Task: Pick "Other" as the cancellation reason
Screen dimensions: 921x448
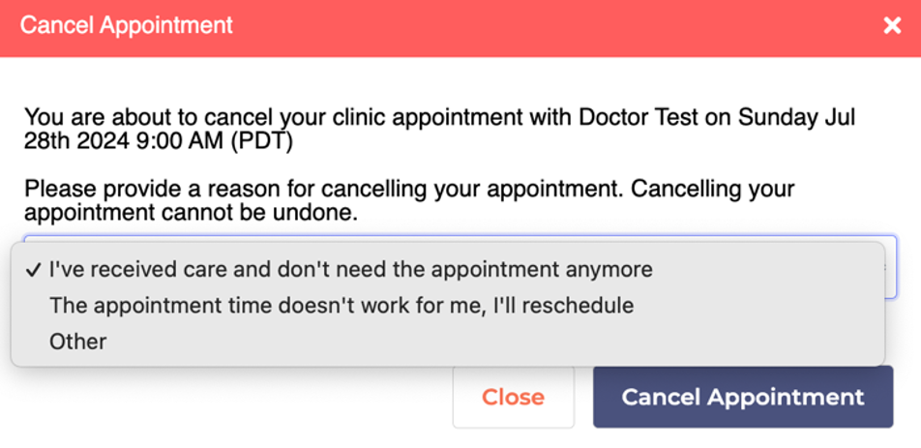Action: tap(77, 342)
